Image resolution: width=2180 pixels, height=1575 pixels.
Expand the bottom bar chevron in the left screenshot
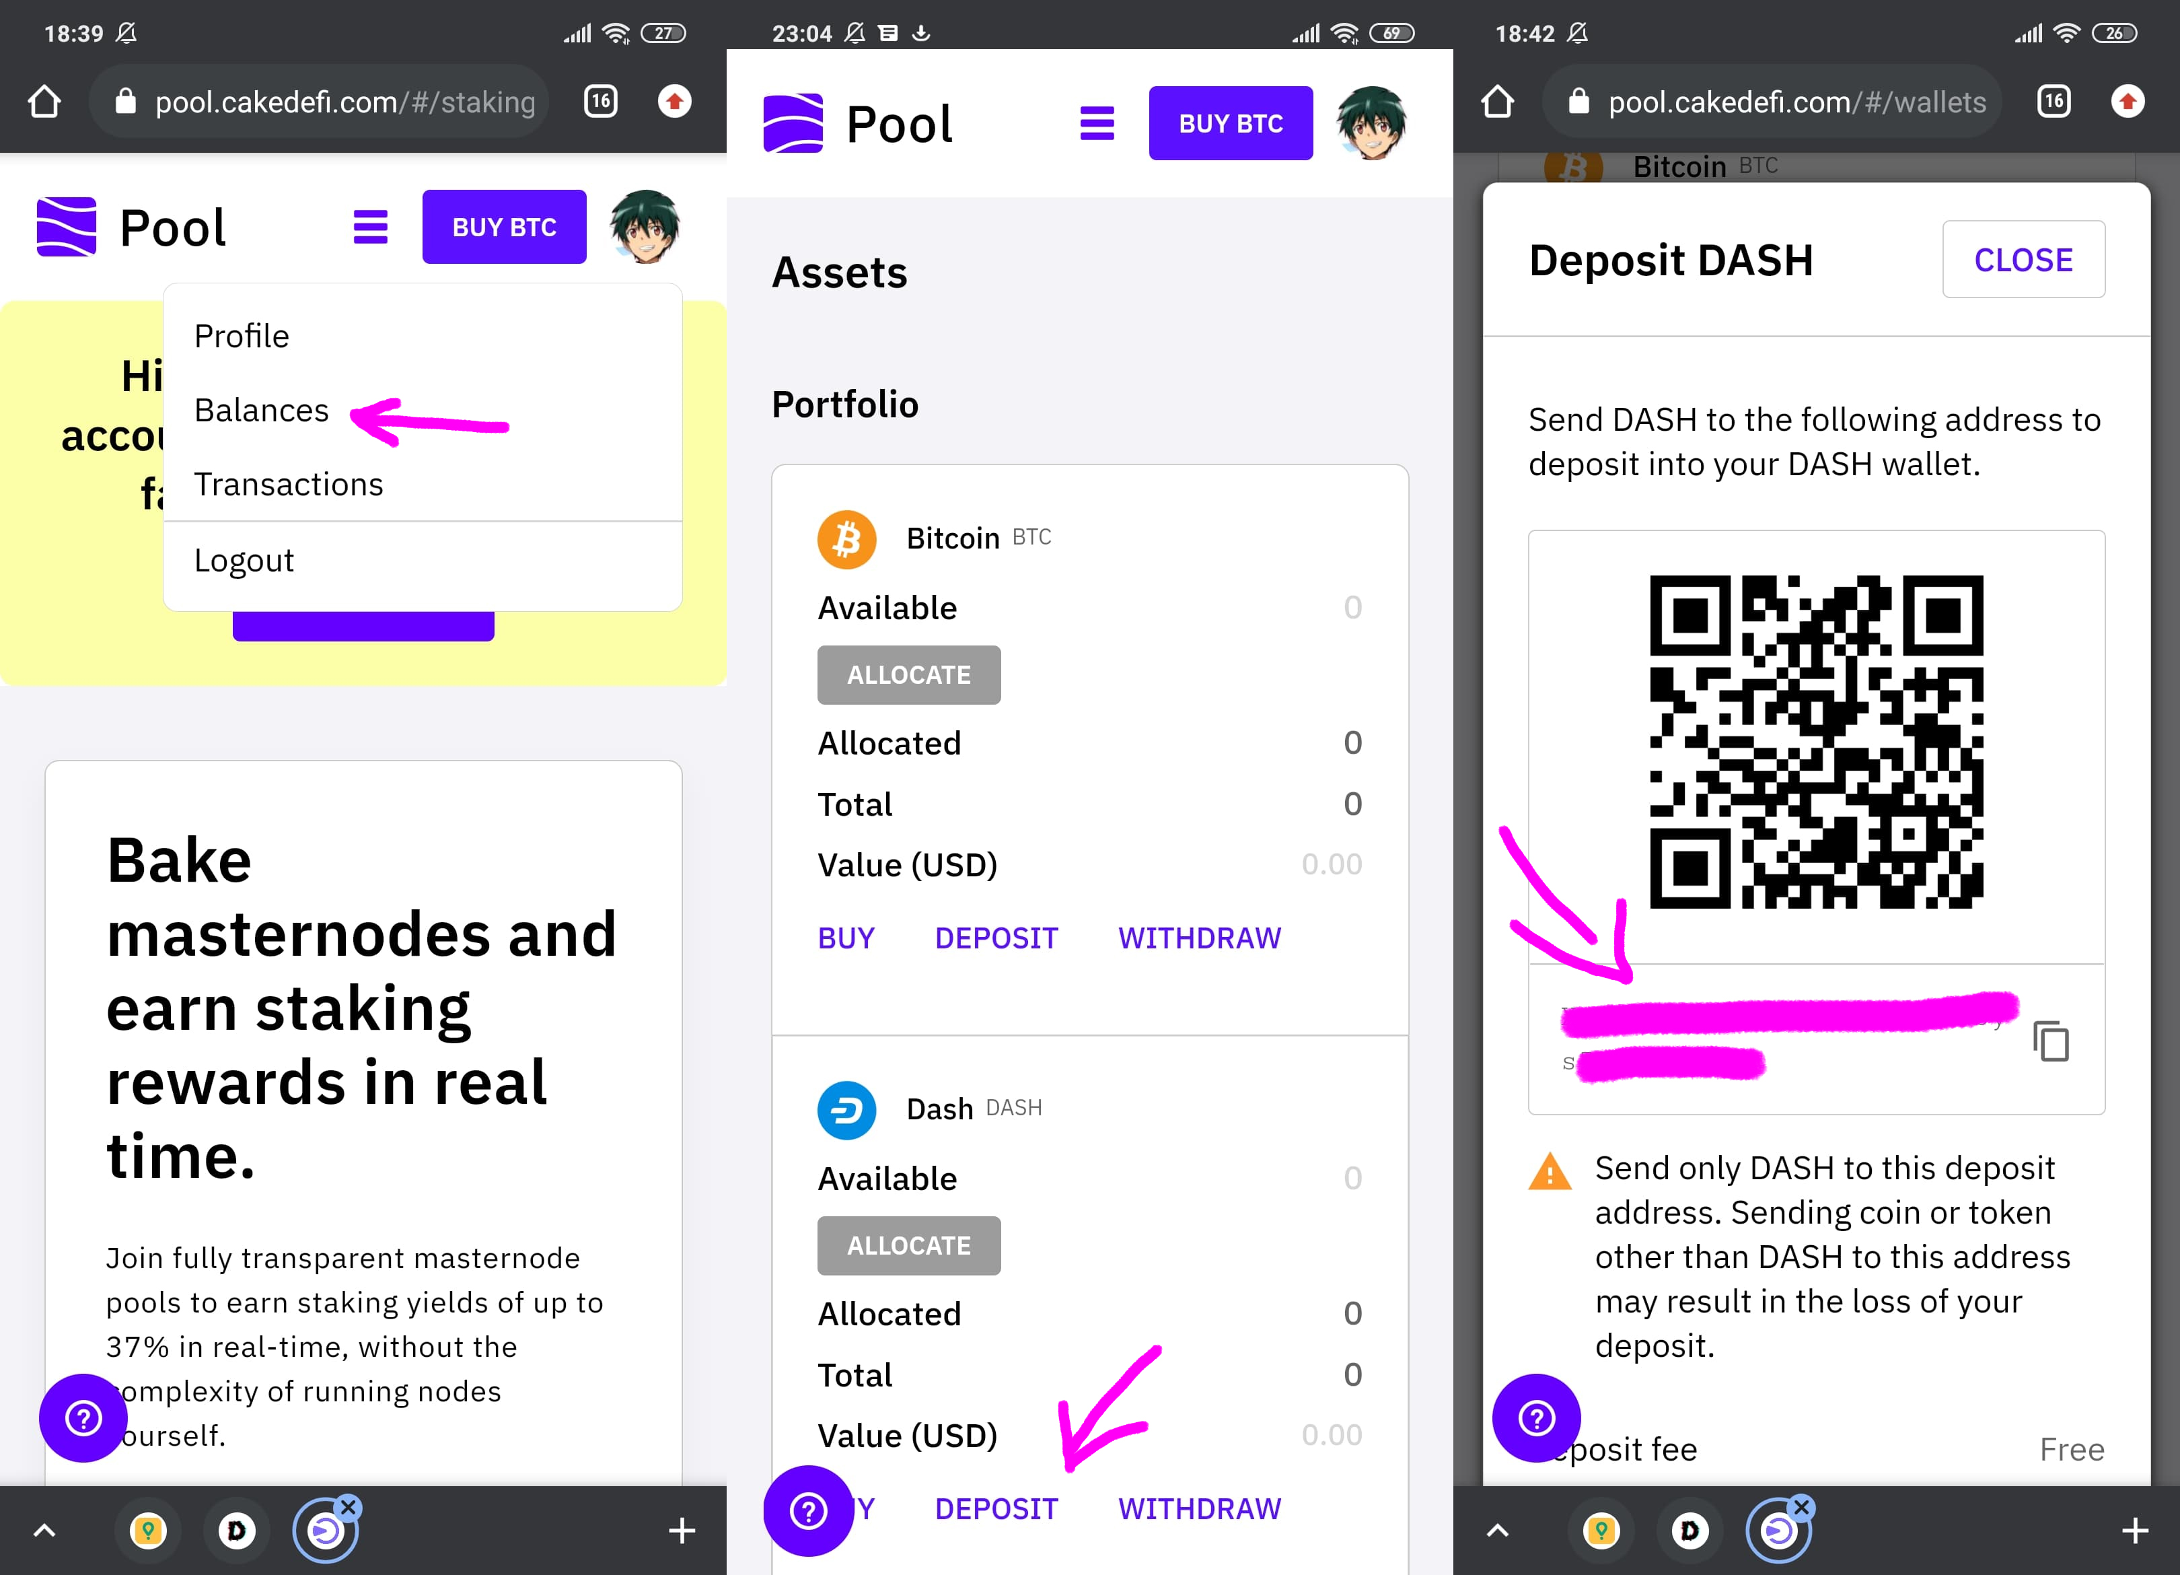[x=44, y=1531]
